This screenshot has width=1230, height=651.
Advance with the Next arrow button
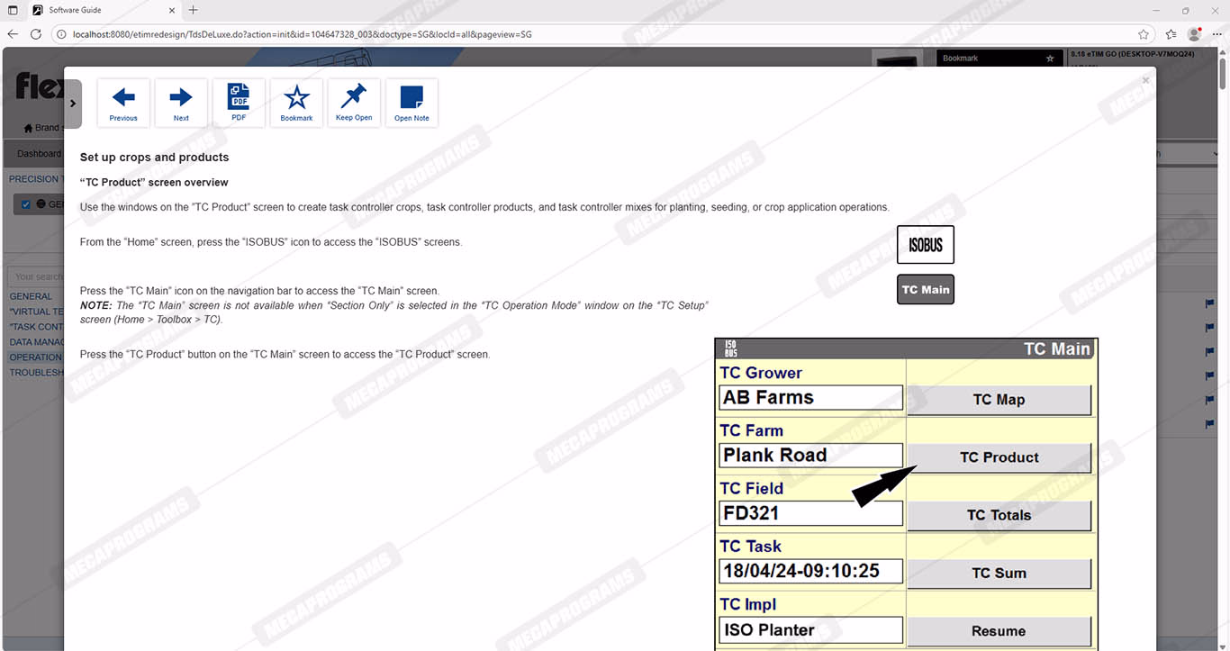click(x=181, y=103)
